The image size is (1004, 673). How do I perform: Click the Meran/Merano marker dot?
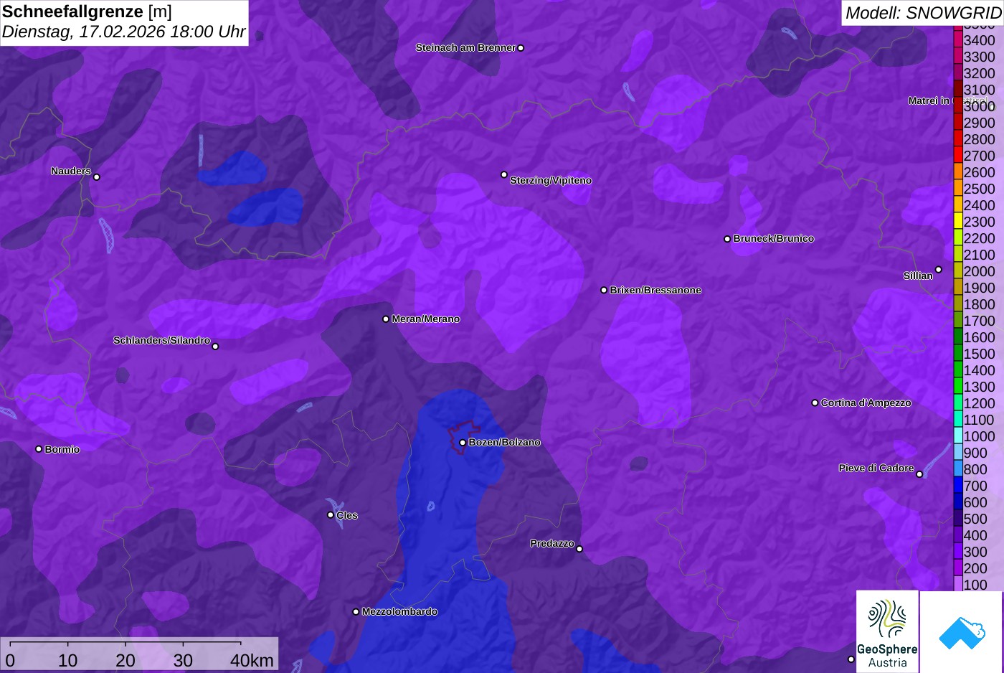386,319
